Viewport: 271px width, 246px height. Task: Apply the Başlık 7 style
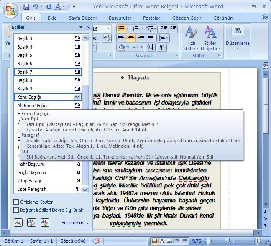coord(48,72)
